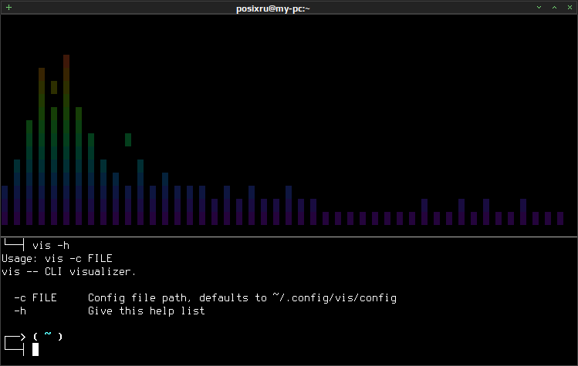The height and width of the screenshot is (366, 578).
Task: Click 'Config file path, defaults to ~/.config/vis/config' text
Action: 242,298
